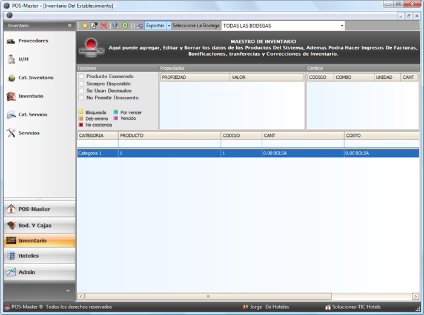This screenshot has width=424, height=315.
Task: Select the highlighted Inventario module
Action: tap(39, 240)
